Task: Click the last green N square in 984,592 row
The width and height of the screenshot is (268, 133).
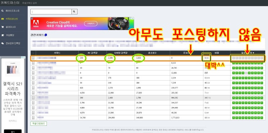Action: coord(262,98)
